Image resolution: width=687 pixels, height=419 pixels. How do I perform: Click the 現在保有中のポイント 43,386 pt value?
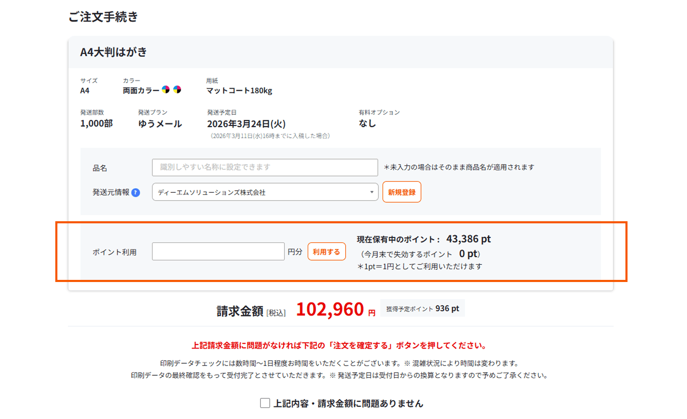pos(468,239)
